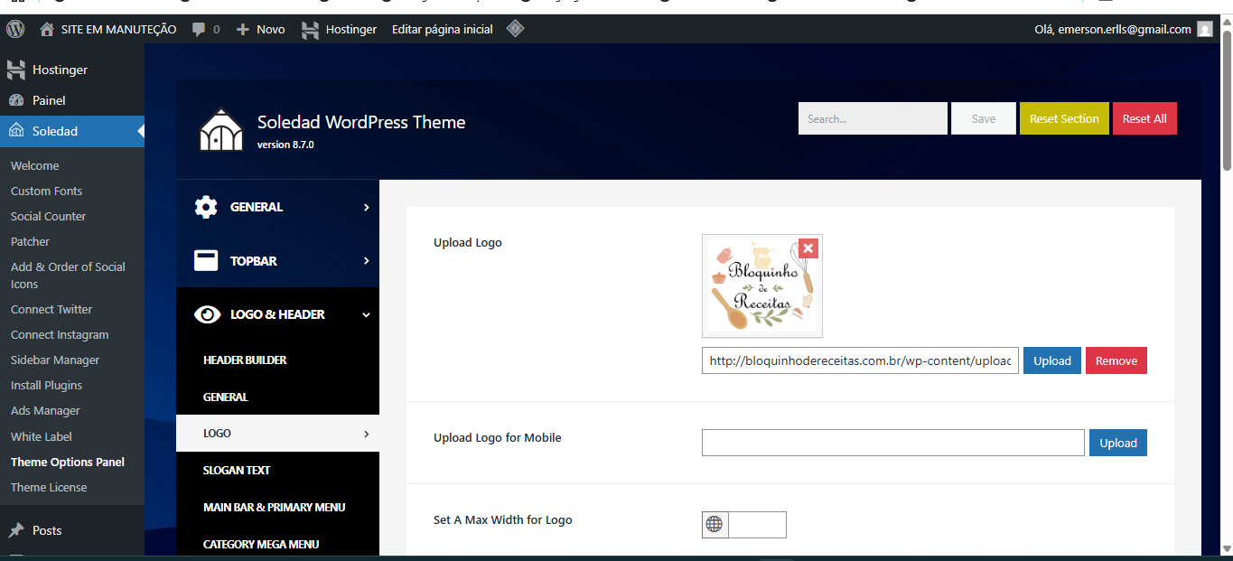Click Upload button for mobile logo
Viewport: 1233px width, 561px height.
(x=1117, y=443)
